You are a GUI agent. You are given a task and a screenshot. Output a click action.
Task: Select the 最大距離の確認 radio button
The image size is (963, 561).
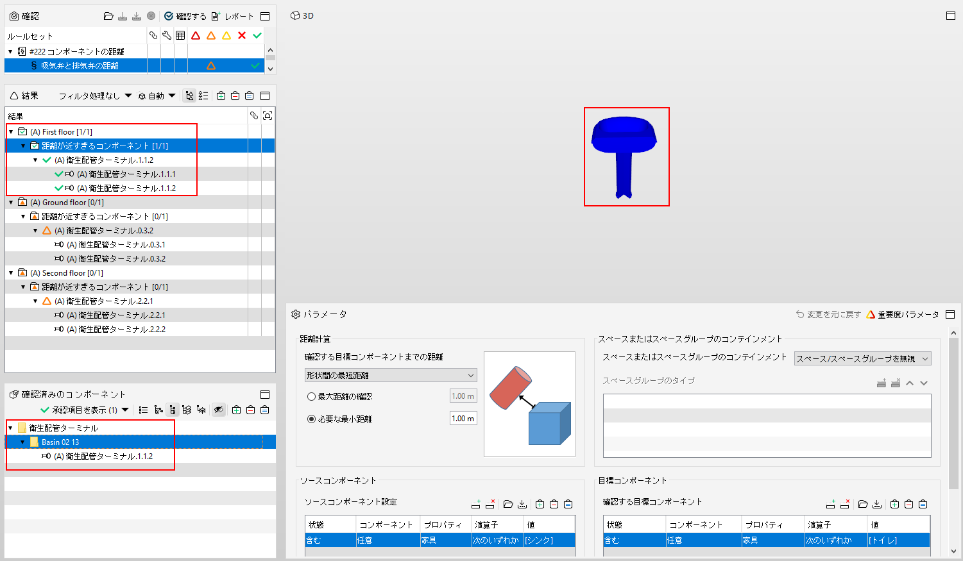point(311,396)
